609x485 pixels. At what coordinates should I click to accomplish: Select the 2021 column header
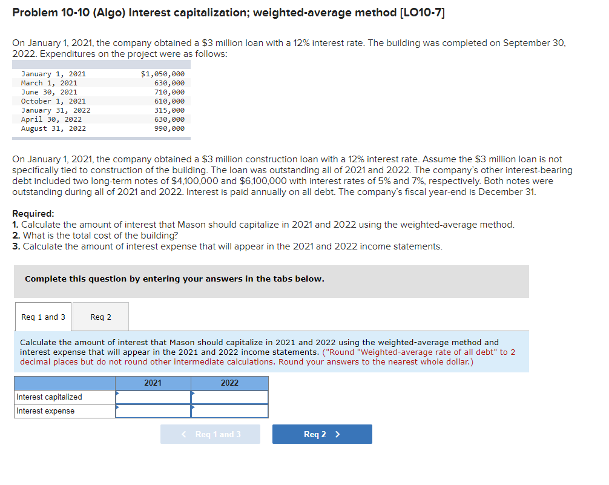click(x=153, y=383)
